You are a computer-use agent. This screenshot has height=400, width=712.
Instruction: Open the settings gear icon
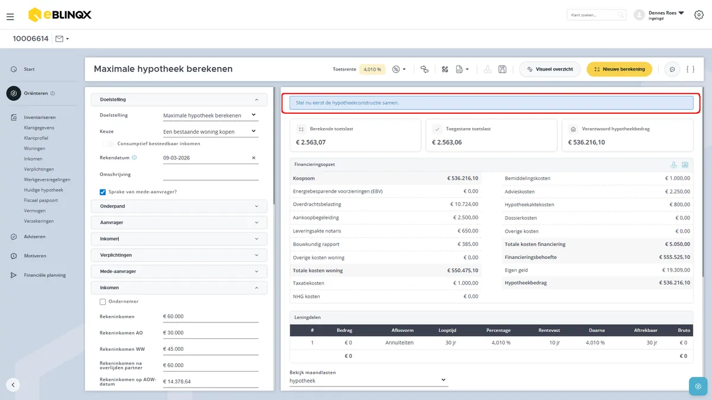[698, 15]
